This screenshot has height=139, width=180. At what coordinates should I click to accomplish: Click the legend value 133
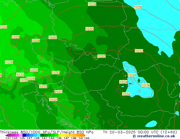click(52, 138)
